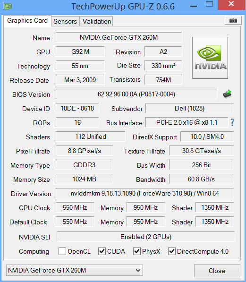Toggle the DirectCompute 4.0 checkbox
This screenshot has width=246, height=282.
pos(171,251)
